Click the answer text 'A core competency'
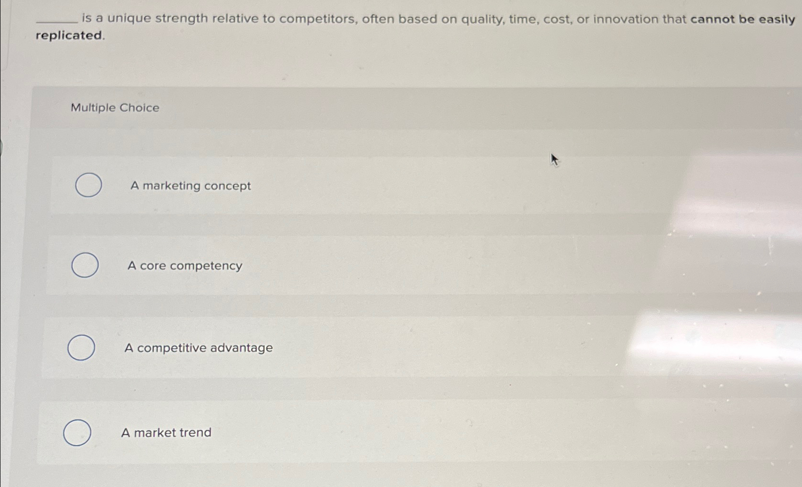Viewport: 802px width, 487px height. tap(184, 266)
